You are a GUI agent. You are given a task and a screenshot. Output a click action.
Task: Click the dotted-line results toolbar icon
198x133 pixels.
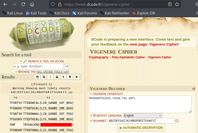pyautogui.click(x=50, y=77)
